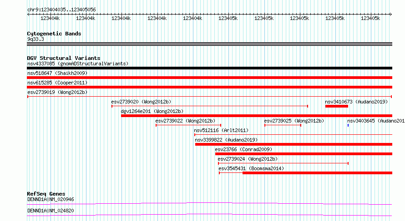The height and width of the screenshot is (221, 405).
Task: Click the red bar under nsv3399822
Action: tap(294, 144)
